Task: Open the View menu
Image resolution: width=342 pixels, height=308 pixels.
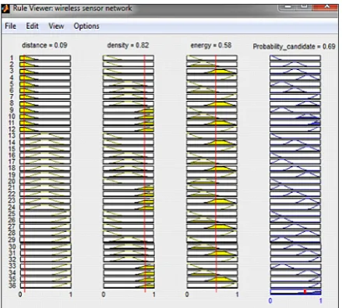Action: pyautogui.click(x=56, y=26)
